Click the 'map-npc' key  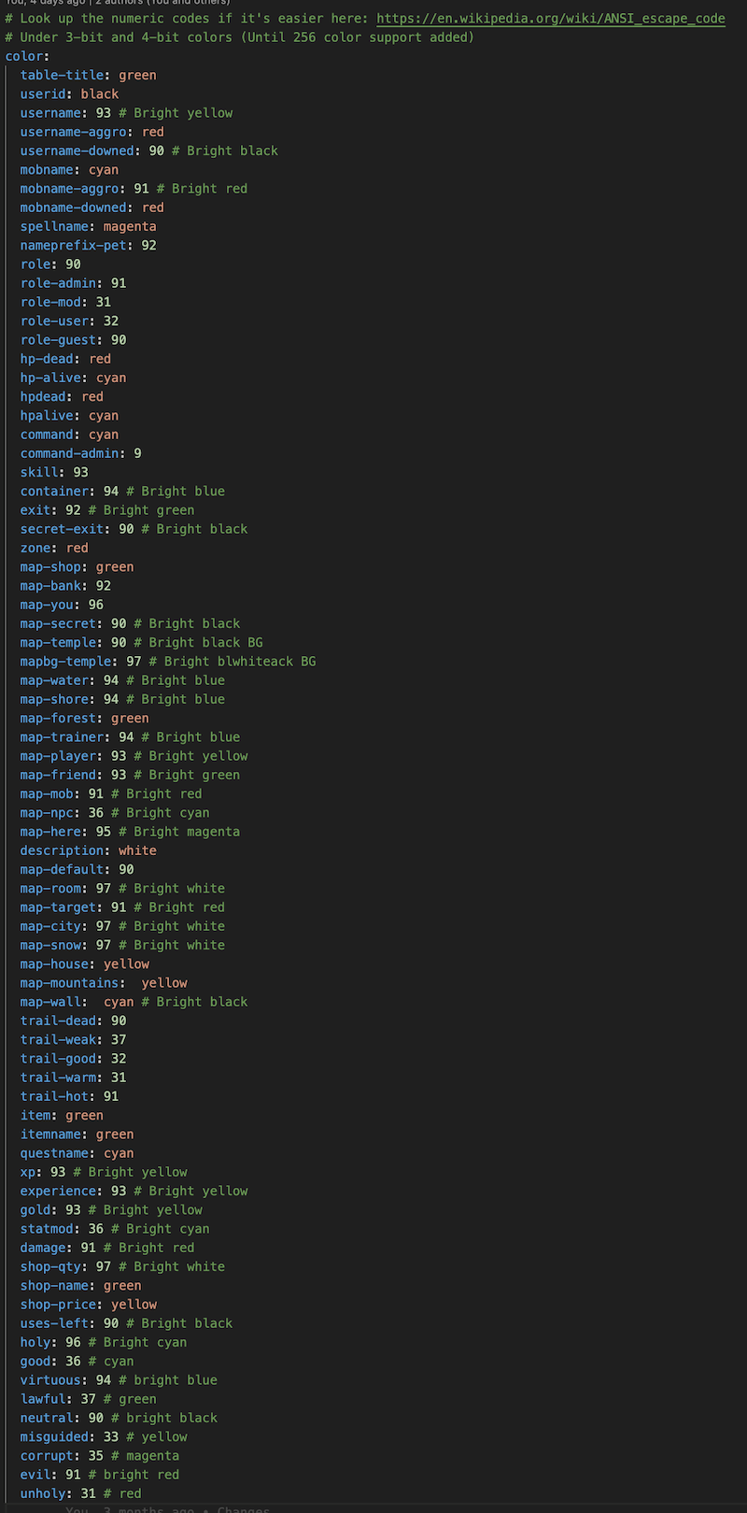tap(47, 812)
